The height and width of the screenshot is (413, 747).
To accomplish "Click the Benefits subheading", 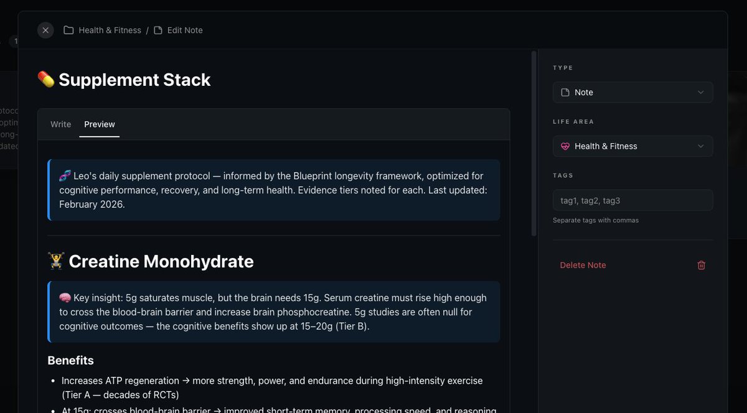I will (70, 360).
